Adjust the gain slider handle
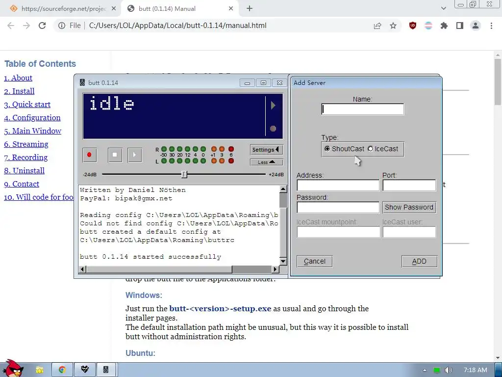This screenshot has width=502, height=377. [184, 174]
